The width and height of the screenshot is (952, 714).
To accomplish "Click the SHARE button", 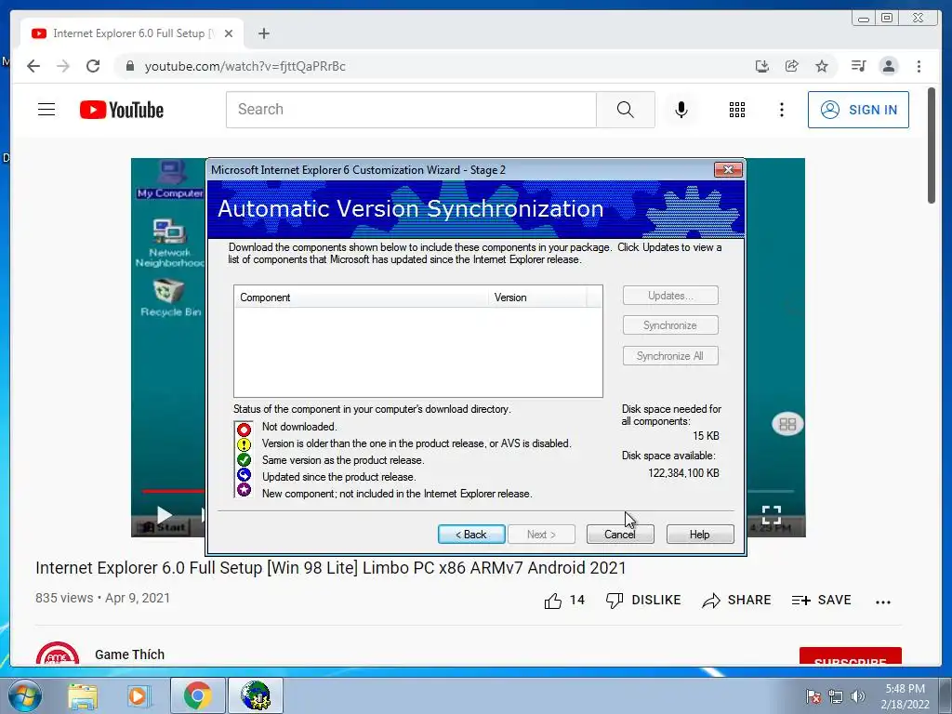I will click(736, 600).
